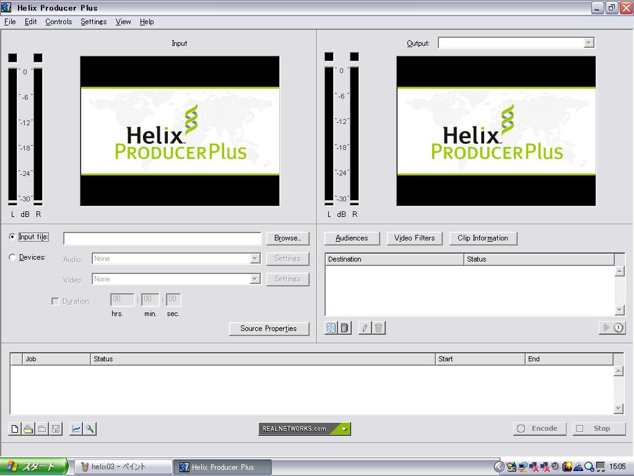This screenshot has width=634, height=476.
Task: Click the Duration seconds field
Action: click(173, 299)
